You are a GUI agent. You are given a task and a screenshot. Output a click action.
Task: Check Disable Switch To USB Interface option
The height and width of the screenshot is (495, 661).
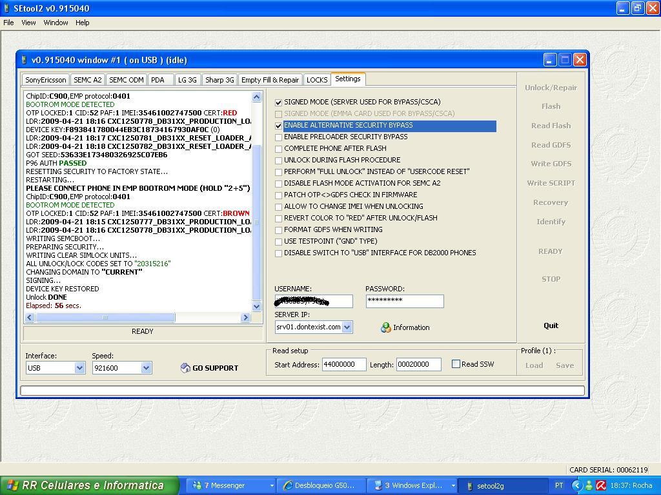278,253
